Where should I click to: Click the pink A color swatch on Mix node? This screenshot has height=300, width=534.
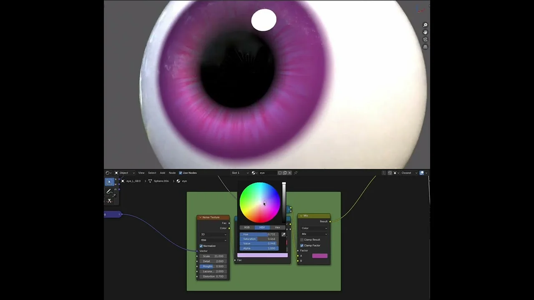(320, 255)
